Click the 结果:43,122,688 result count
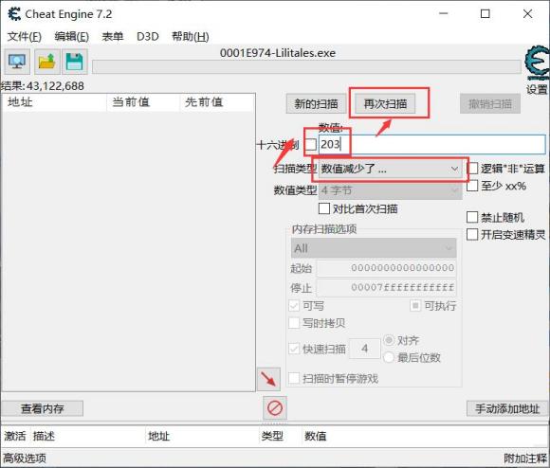Viewport: 550px width, 468px height. pos(43,86)
